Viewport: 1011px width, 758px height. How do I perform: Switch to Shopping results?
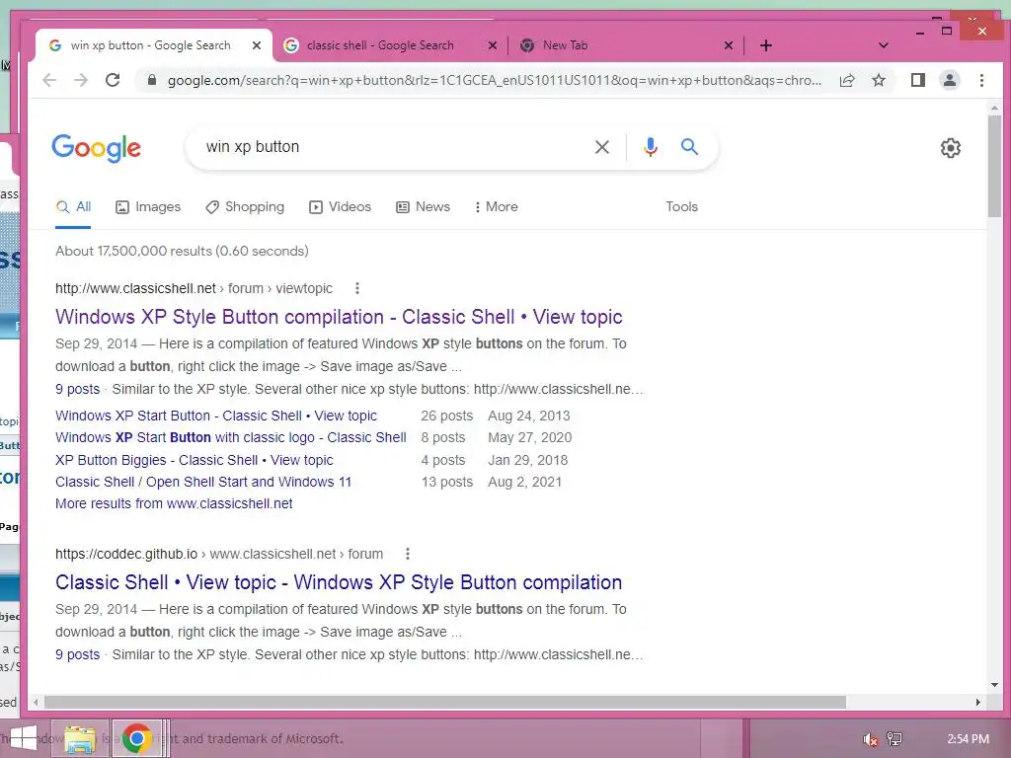coord(245,207)
